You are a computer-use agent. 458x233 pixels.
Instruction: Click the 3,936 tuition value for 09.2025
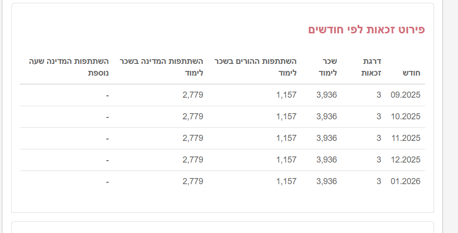(x=327, y=95)
